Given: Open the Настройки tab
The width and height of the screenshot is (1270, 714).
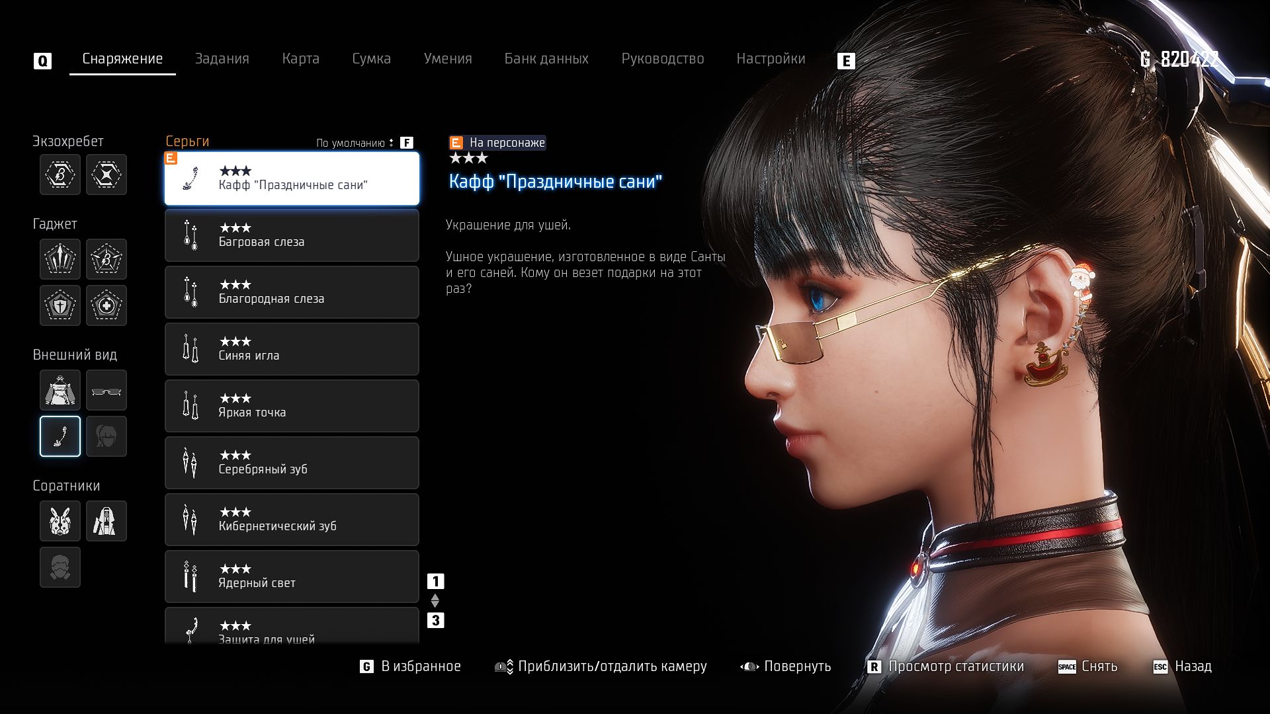Looking at the screenshot, I should click(771, 59).
